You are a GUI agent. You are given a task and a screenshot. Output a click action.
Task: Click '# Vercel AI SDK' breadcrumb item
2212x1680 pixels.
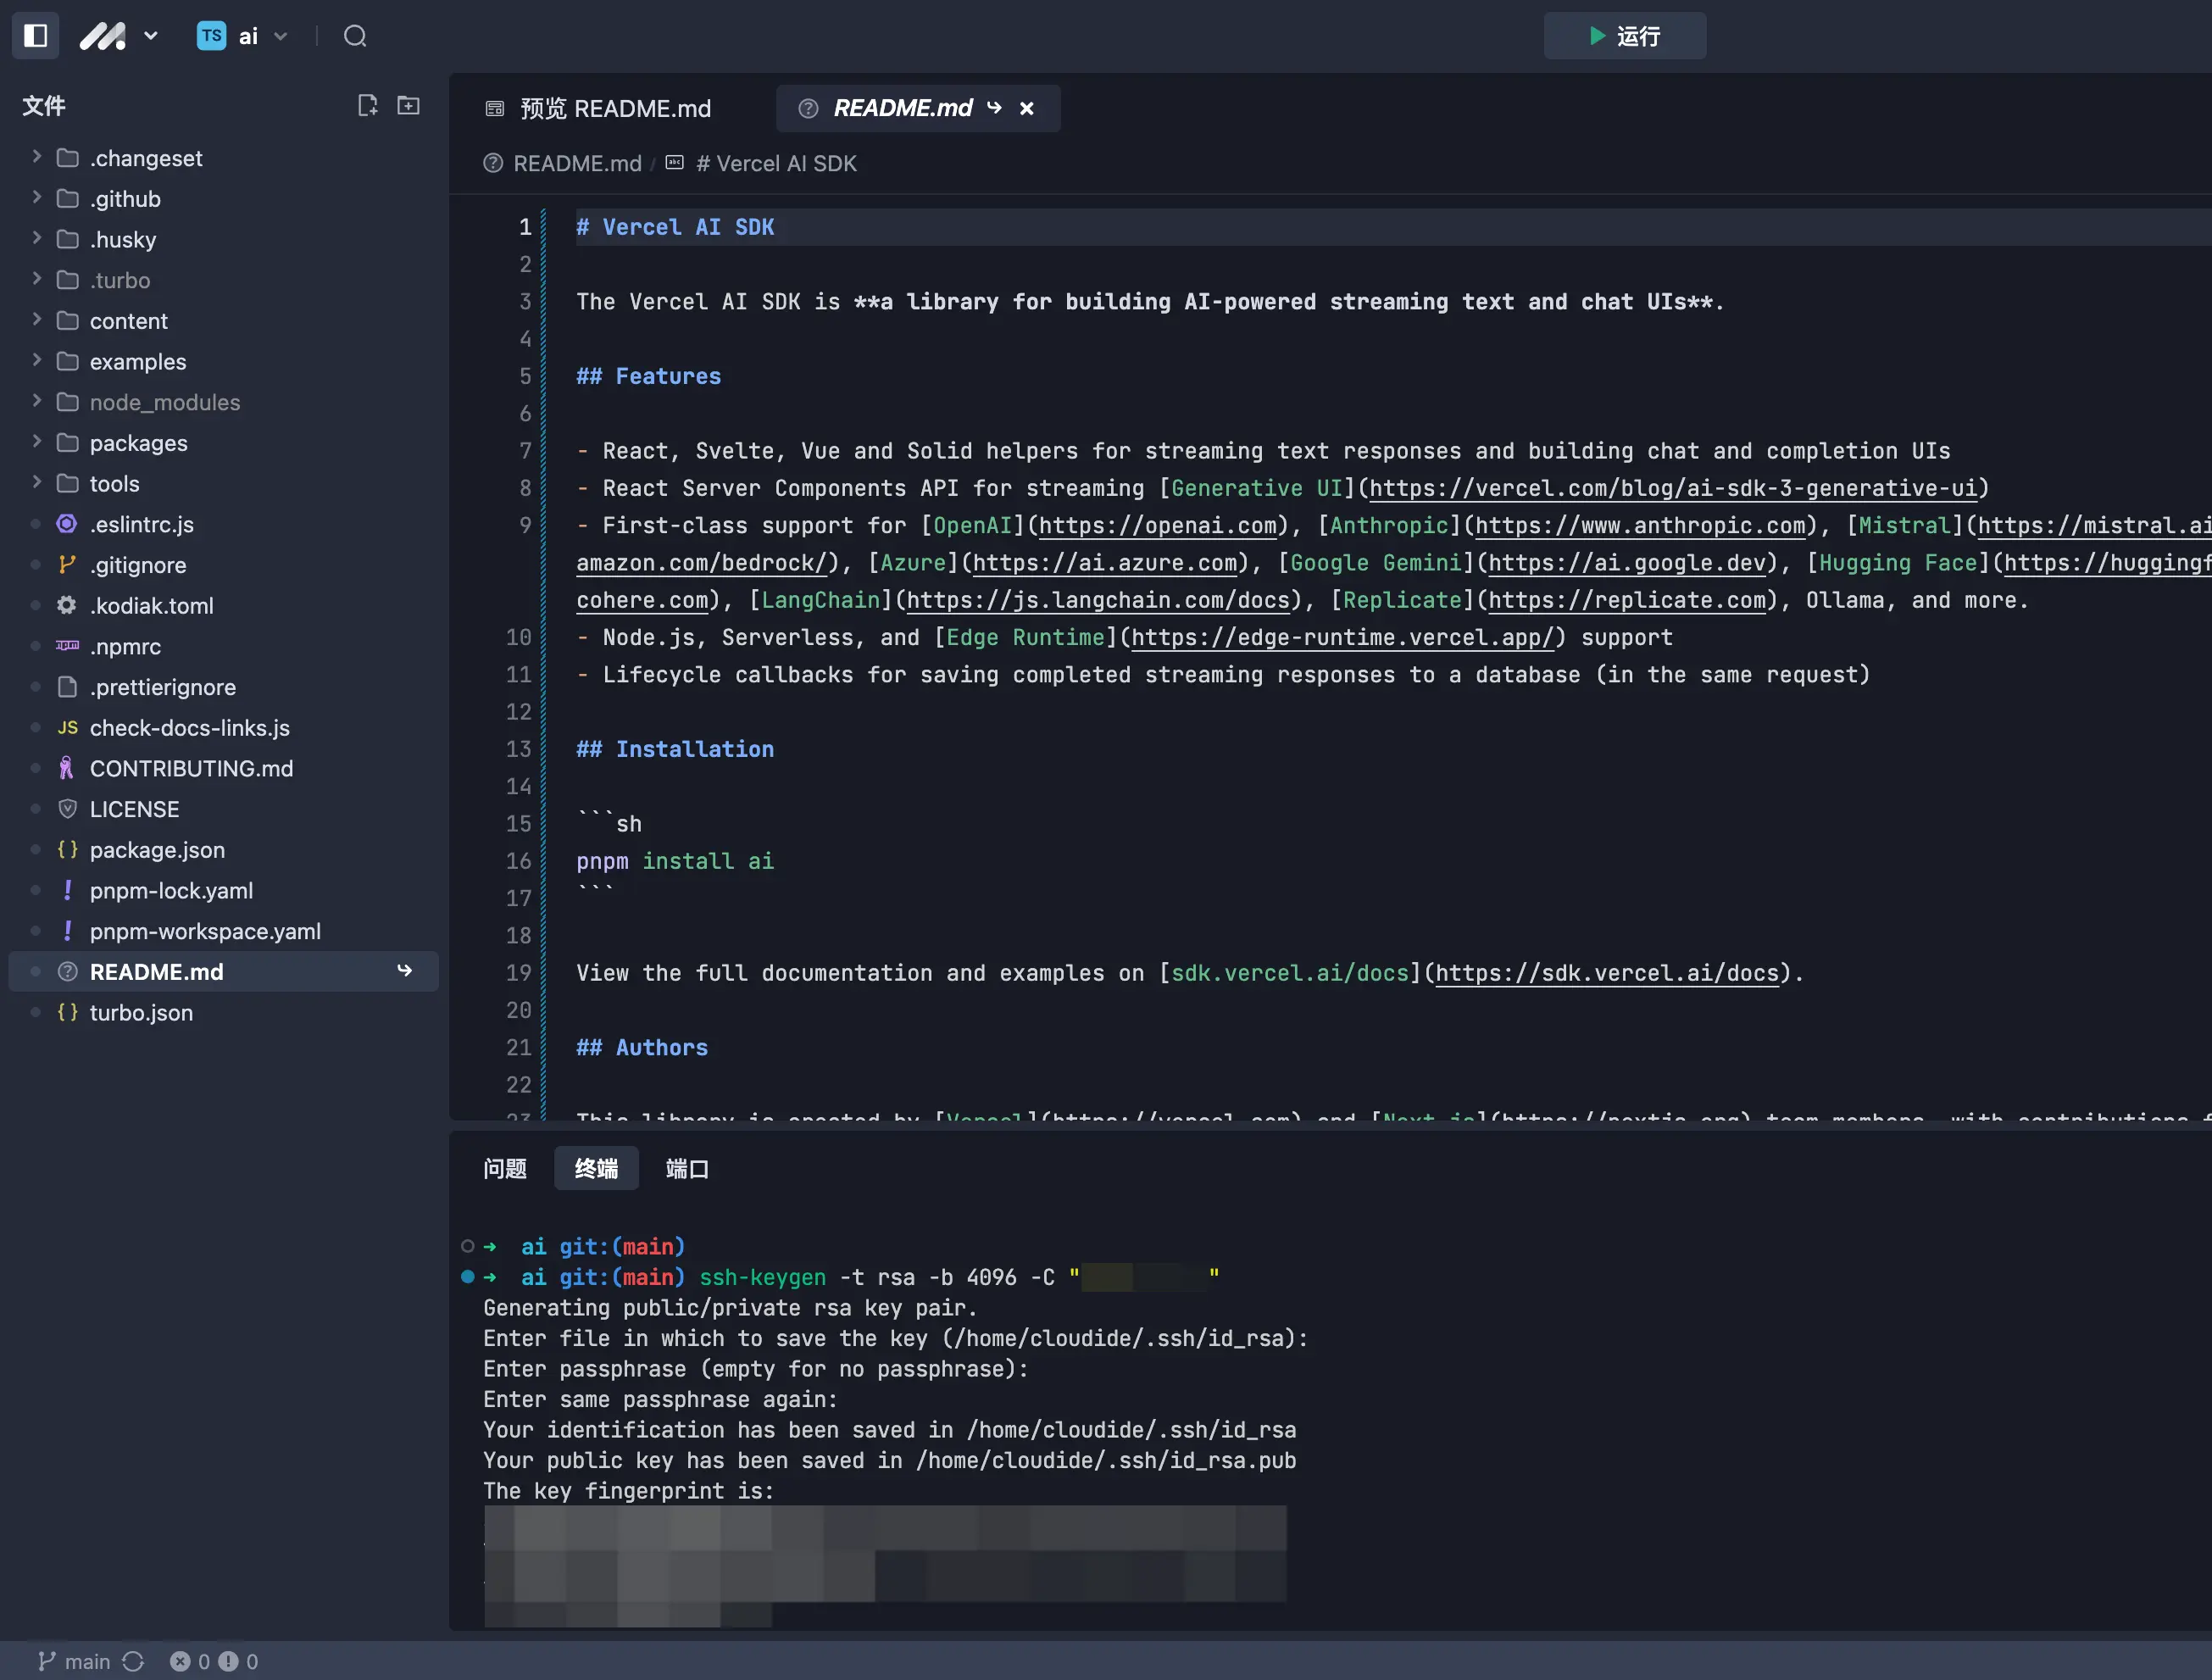point(776,164)
